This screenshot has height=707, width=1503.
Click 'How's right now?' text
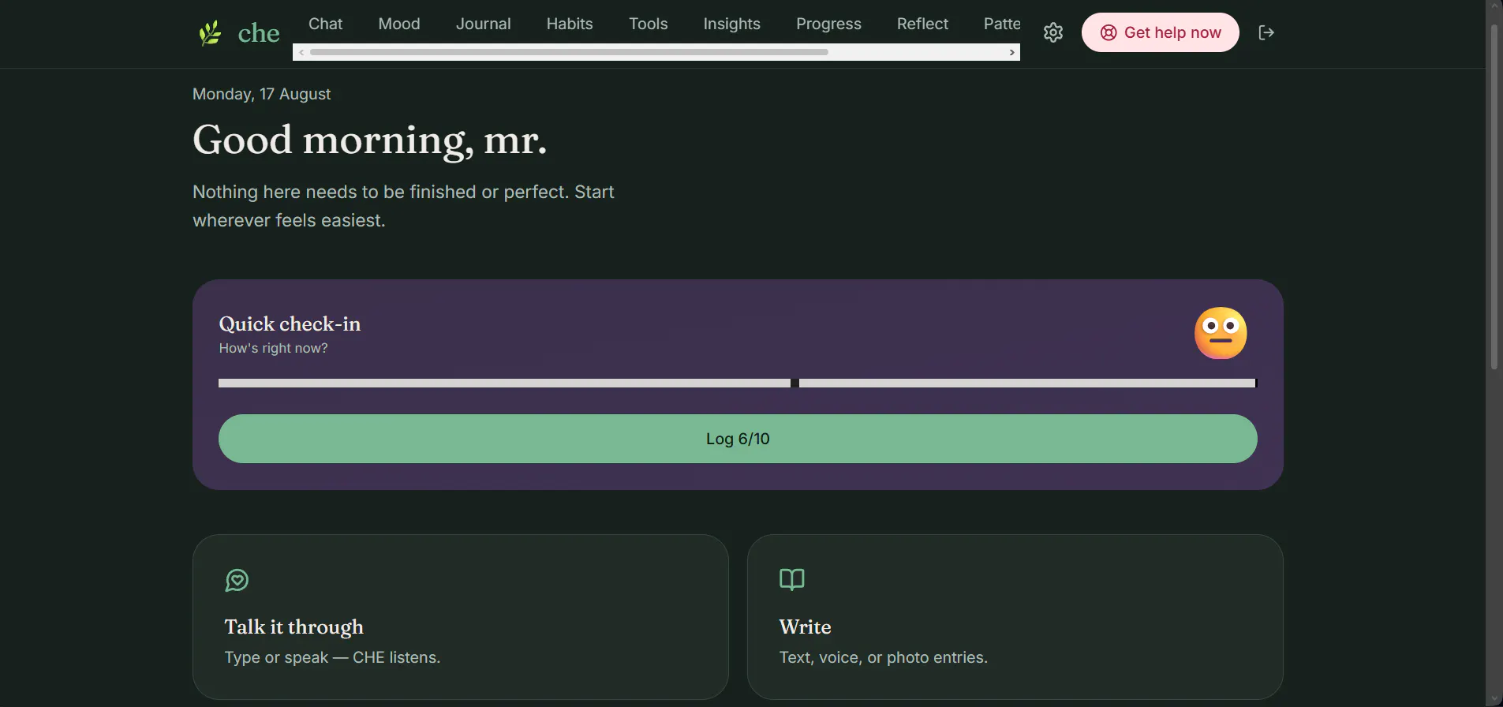[x=273, y=348]
